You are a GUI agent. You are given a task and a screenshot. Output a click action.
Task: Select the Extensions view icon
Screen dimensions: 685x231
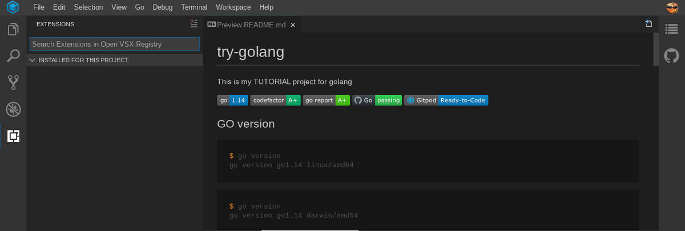tap(13, 136)
